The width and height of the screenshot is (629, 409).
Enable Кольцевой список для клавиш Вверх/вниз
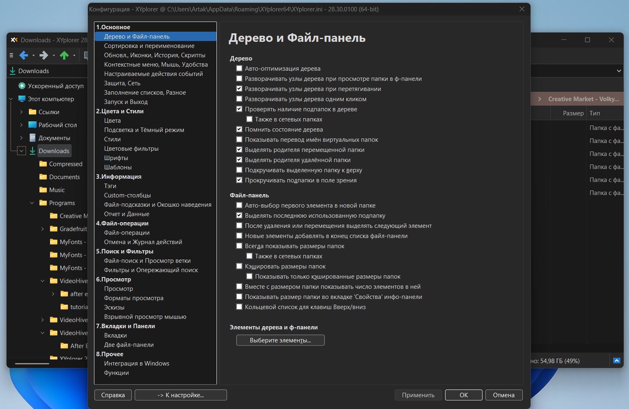tap(239, 307)
